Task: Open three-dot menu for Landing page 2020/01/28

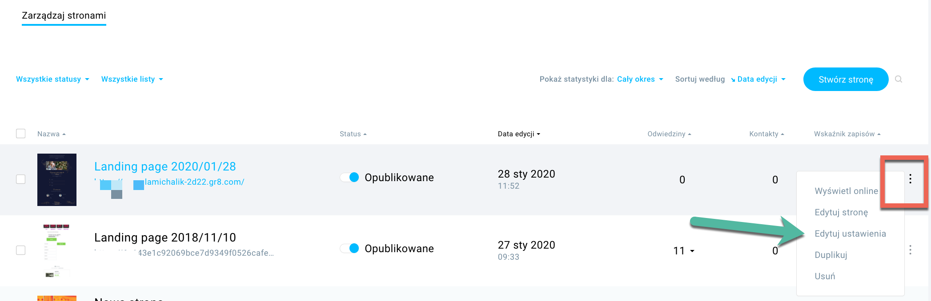Action: 911,179
